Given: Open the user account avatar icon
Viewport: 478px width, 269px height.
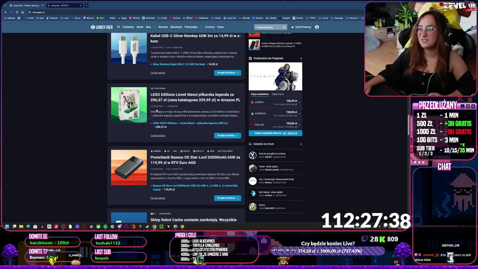Looking at the screenshot, I should click(x=317, y=27).
